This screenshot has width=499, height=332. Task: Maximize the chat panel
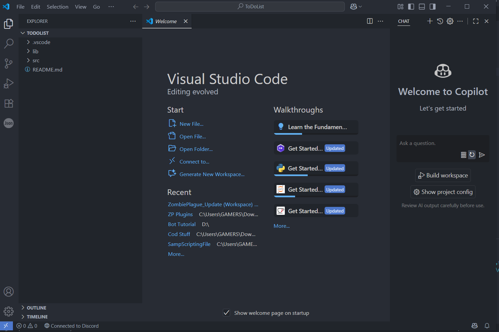(476, 21)
